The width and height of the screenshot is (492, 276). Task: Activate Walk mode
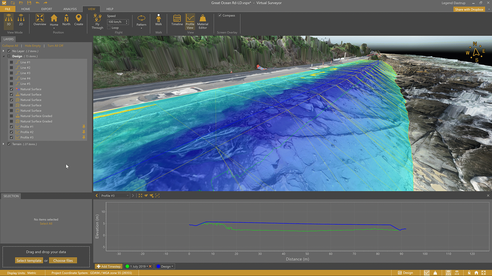pyautogui.click(x=158, y=20)
